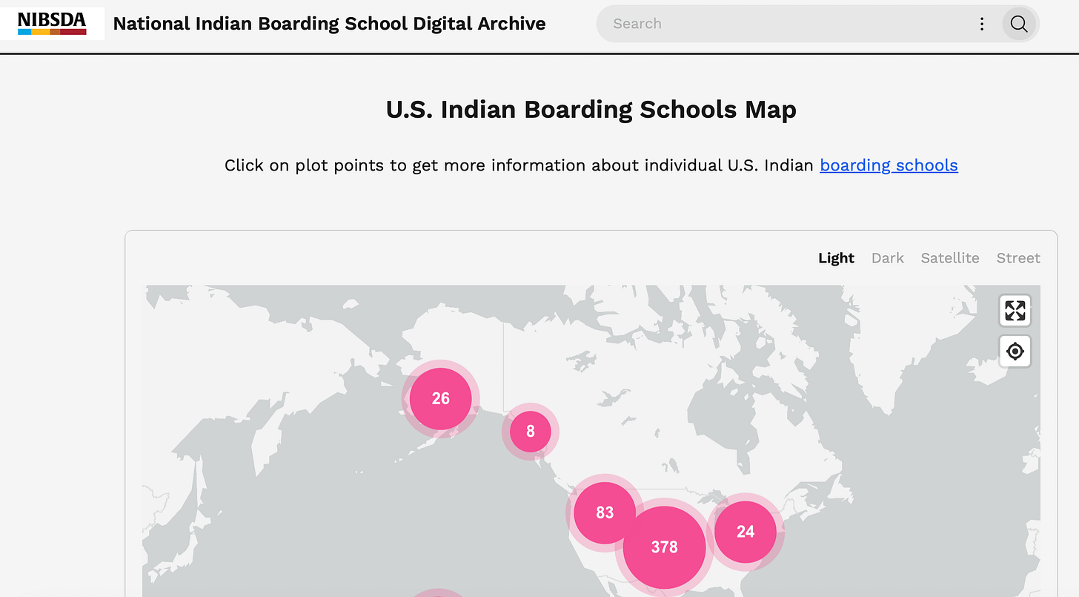Click the NIBSDA logo

(x=52, y=24)
